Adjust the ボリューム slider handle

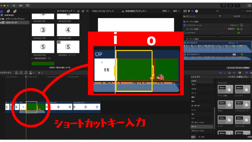pos(220,16)
